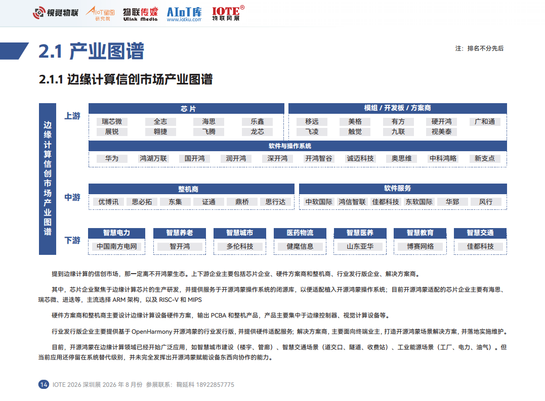Click the 智开鸿 cell under 智慧养老
The height and width of the screenshot is (401, 545).
tap(180, 246)
